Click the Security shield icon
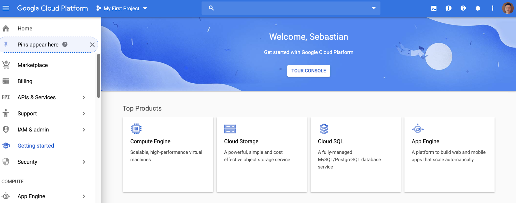This screenshot has width=516, height=203. click(6, 162)
